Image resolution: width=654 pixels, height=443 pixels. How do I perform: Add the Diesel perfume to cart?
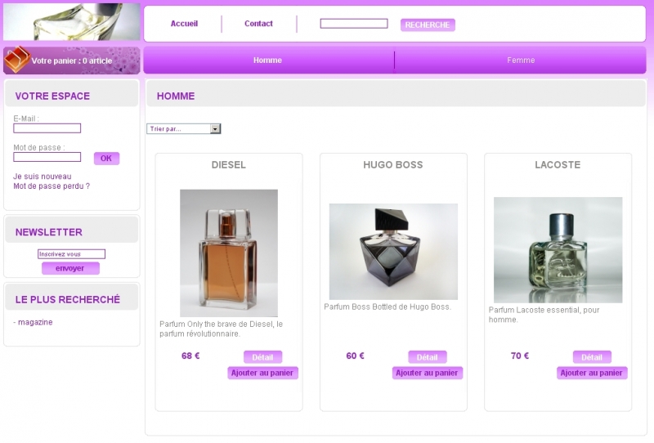point(262,373)
